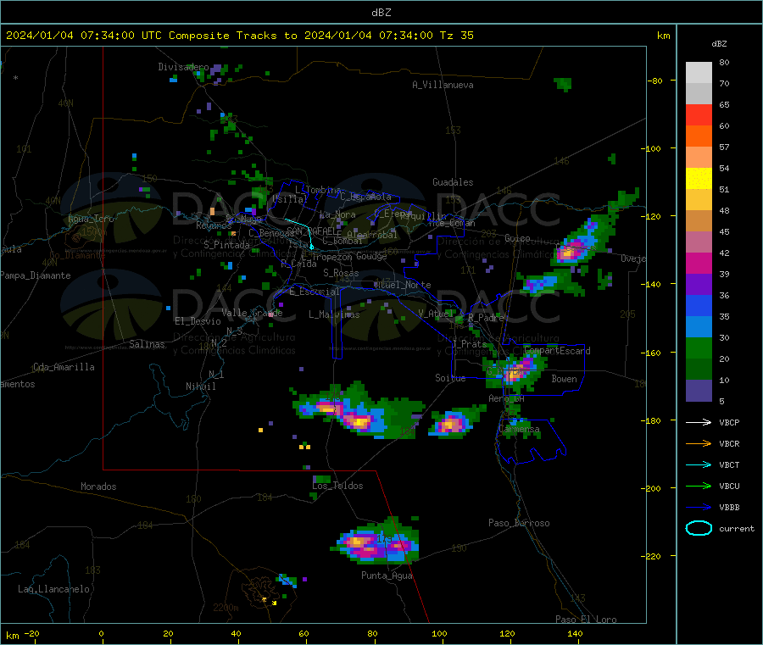Screen dimensions: 763x645
Task: Click the 'E_Escorial' map label
Action: point(315,292)
